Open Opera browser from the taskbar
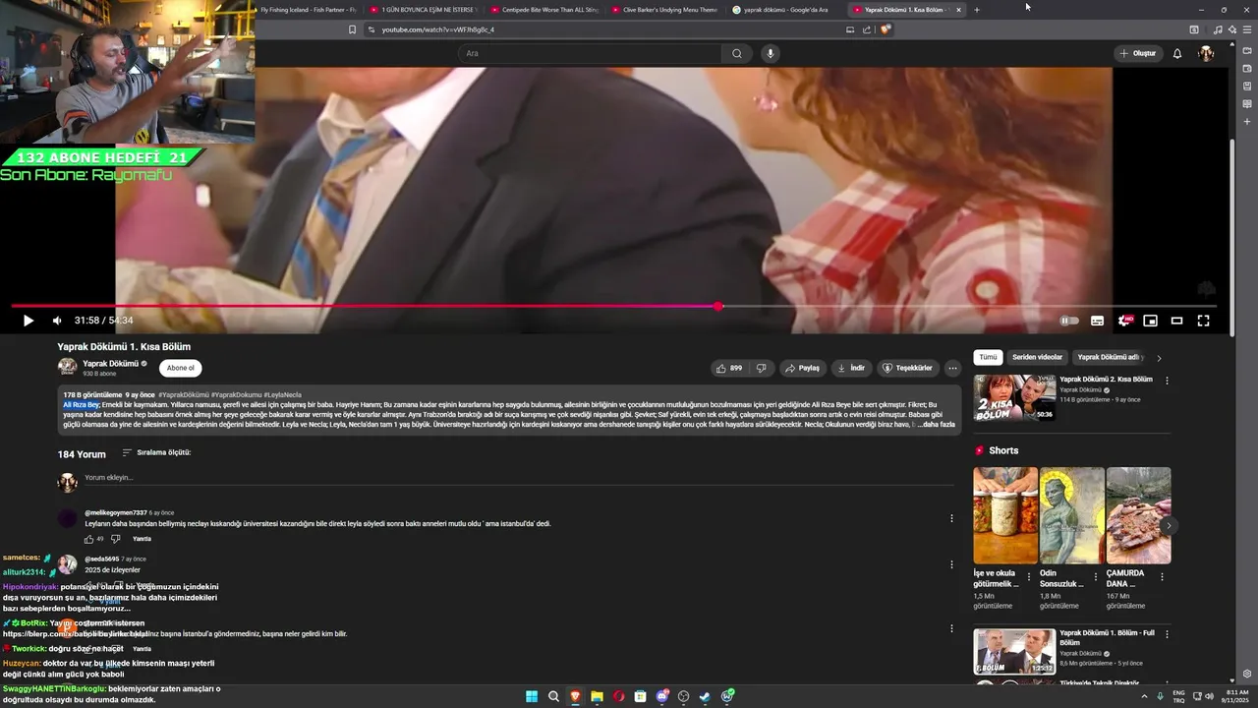 (618, 696)
